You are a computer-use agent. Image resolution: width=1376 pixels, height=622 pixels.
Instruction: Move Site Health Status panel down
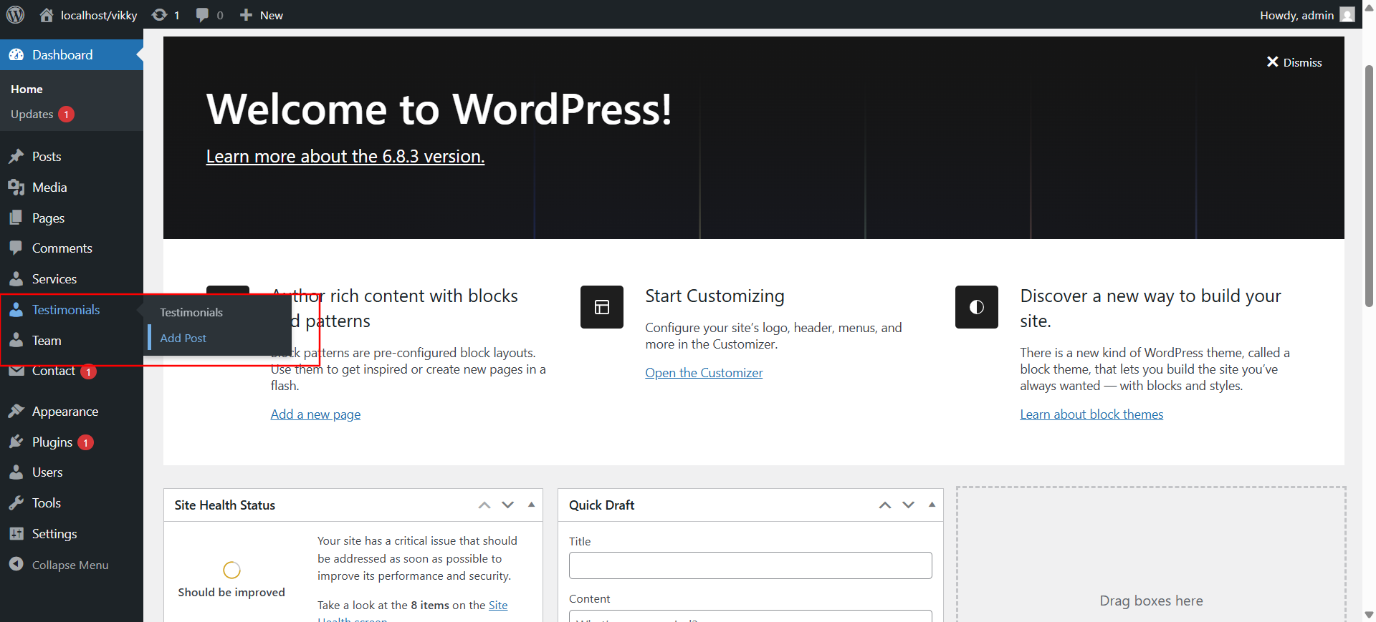pyautogui.click(x=508, y=505)
